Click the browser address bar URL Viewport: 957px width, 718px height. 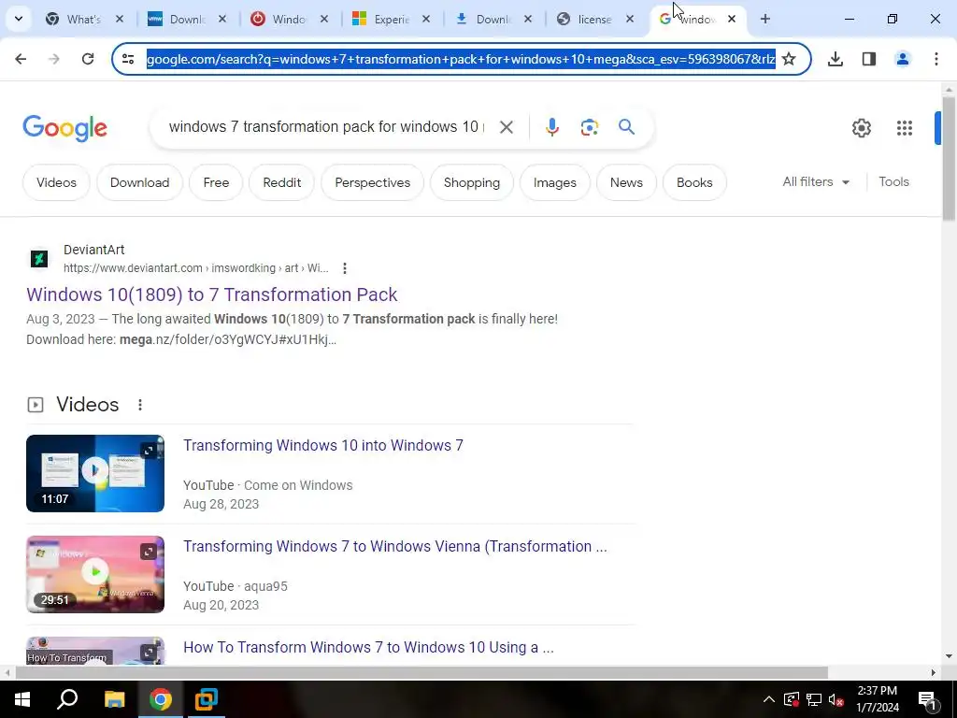coord(461,59)
